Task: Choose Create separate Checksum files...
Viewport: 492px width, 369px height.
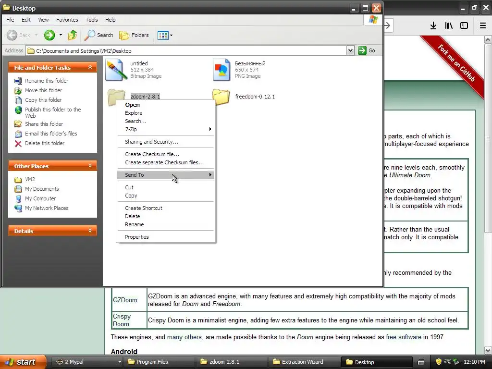Action: [166, 162]
